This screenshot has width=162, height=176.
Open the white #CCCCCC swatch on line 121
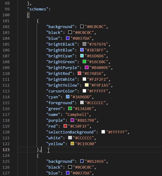70,138
